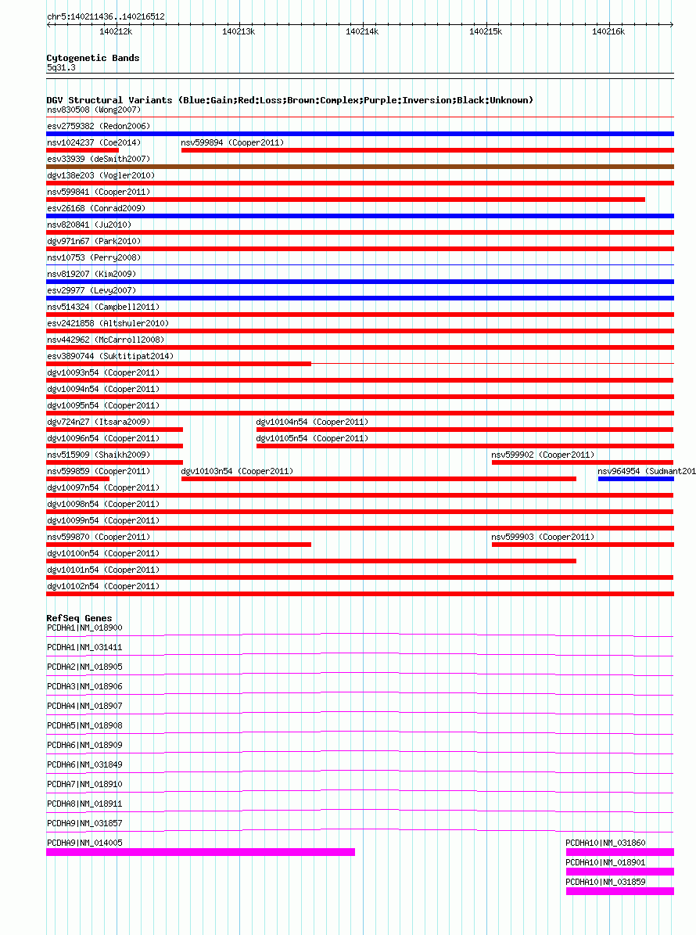Open gene PCDHA1|NM_018900

(x=84, y=628)
